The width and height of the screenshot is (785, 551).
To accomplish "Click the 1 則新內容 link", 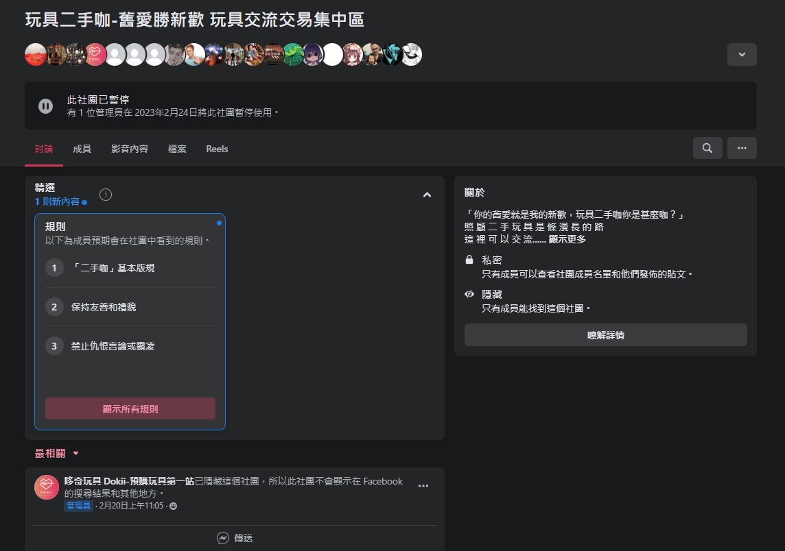I will (57, 201).
